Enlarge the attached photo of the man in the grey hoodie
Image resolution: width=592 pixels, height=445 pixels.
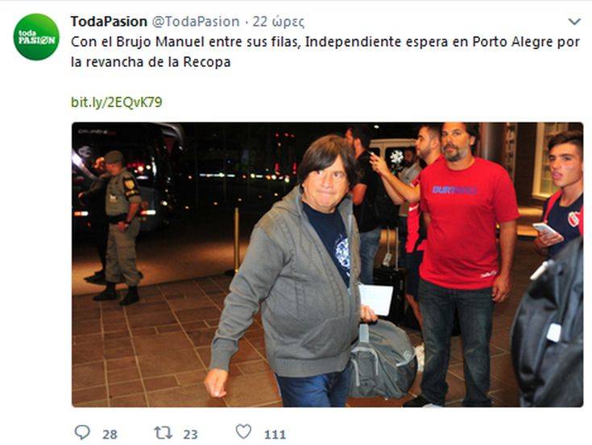(x=327, y=265)
